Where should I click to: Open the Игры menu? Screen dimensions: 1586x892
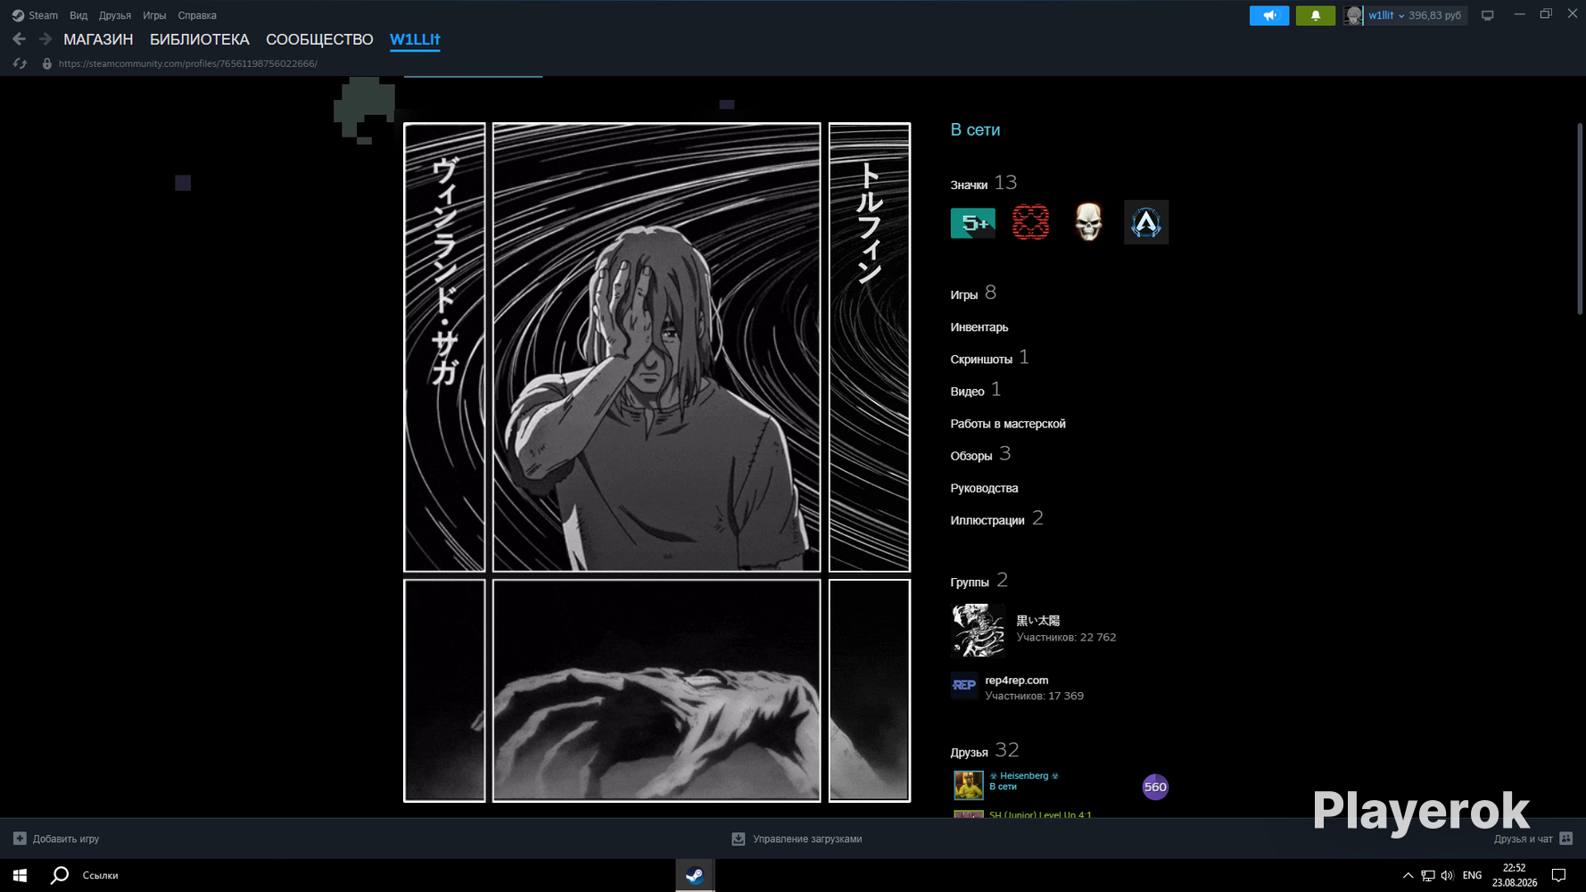pos(154,15)
